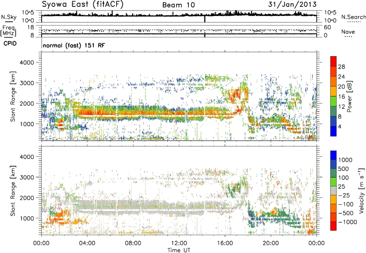This screenshot has width=366, height=253.
Task: Click the '16:00' time axis tick label
Action: pyautogui.click(x=225, y=243)
